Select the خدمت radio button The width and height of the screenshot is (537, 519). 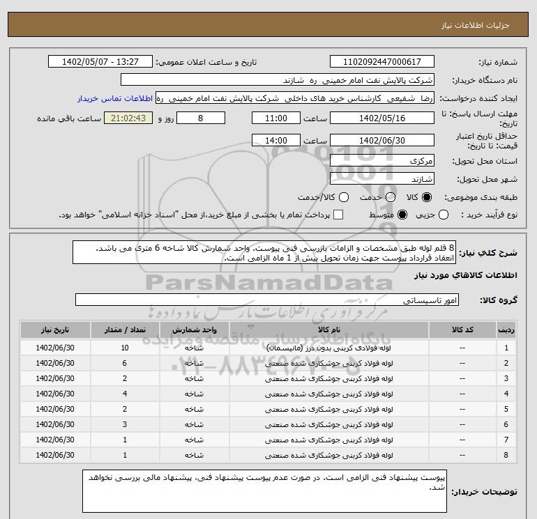(x=391, y=197)
